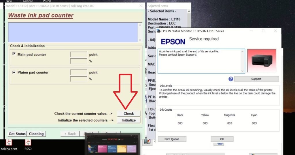Click the Service required heading
The width and height of the screenshot is (295, 155).
(204, 39)
